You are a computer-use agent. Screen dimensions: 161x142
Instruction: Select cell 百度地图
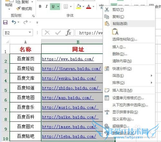tap(25, 97)
